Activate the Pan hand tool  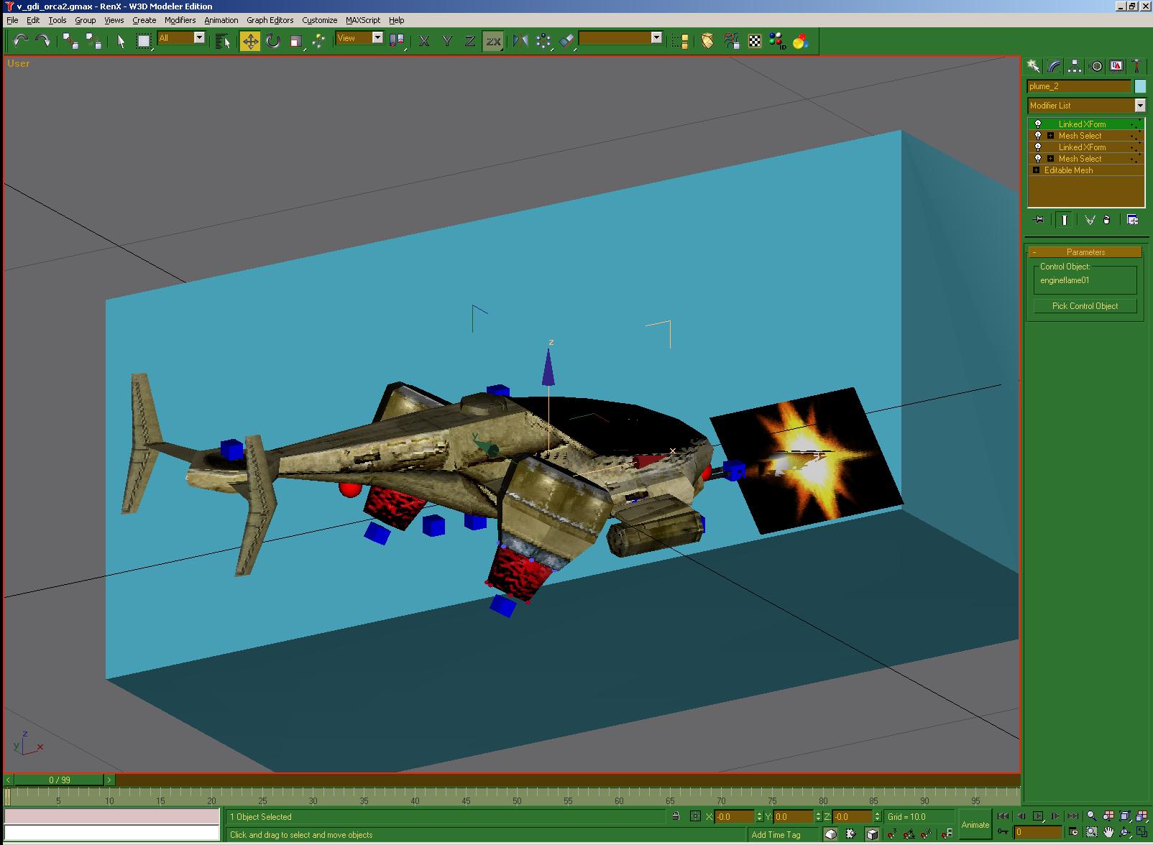[x=1108, y=833]
